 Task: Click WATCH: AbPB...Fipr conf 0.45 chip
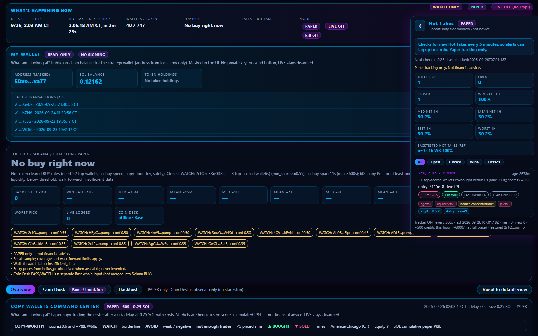coord(344,233)
